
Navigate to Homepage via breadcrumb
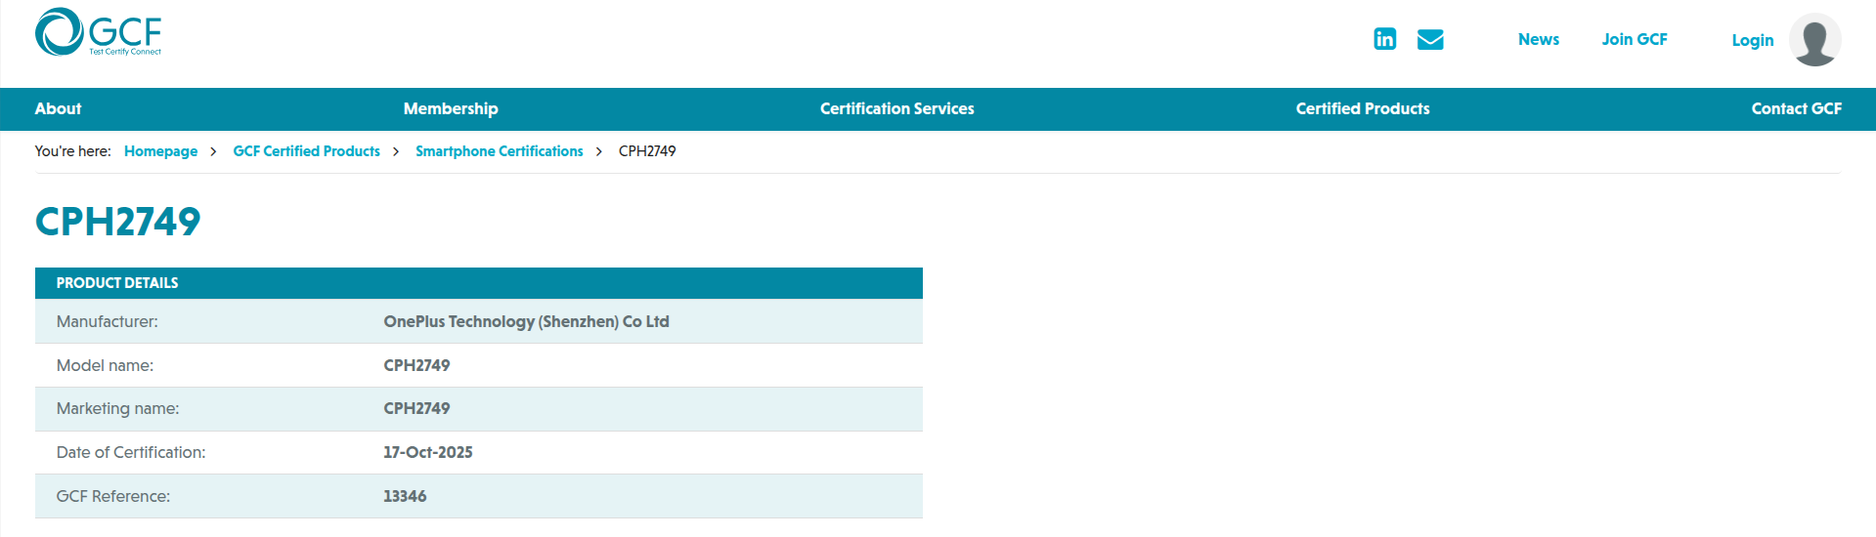pos(160,151)
